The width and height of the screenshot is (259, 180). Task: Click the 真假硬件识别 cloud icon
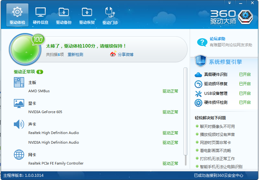pos(198,75)
